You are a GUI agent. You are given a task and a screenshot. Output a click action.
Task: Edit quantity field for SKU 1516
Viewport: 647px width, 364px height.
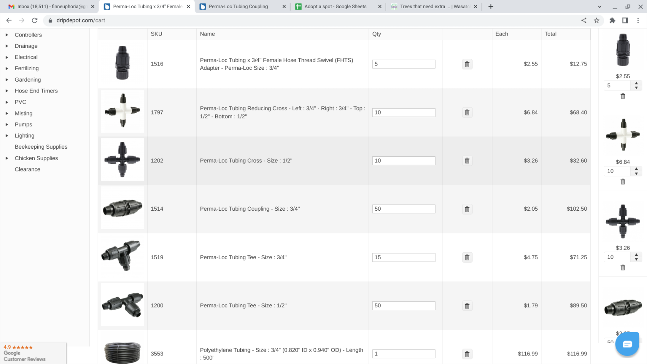[x=404, y=64]
